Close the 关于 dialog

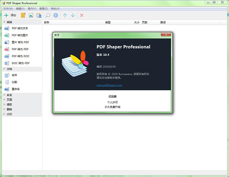click(166, 34)
